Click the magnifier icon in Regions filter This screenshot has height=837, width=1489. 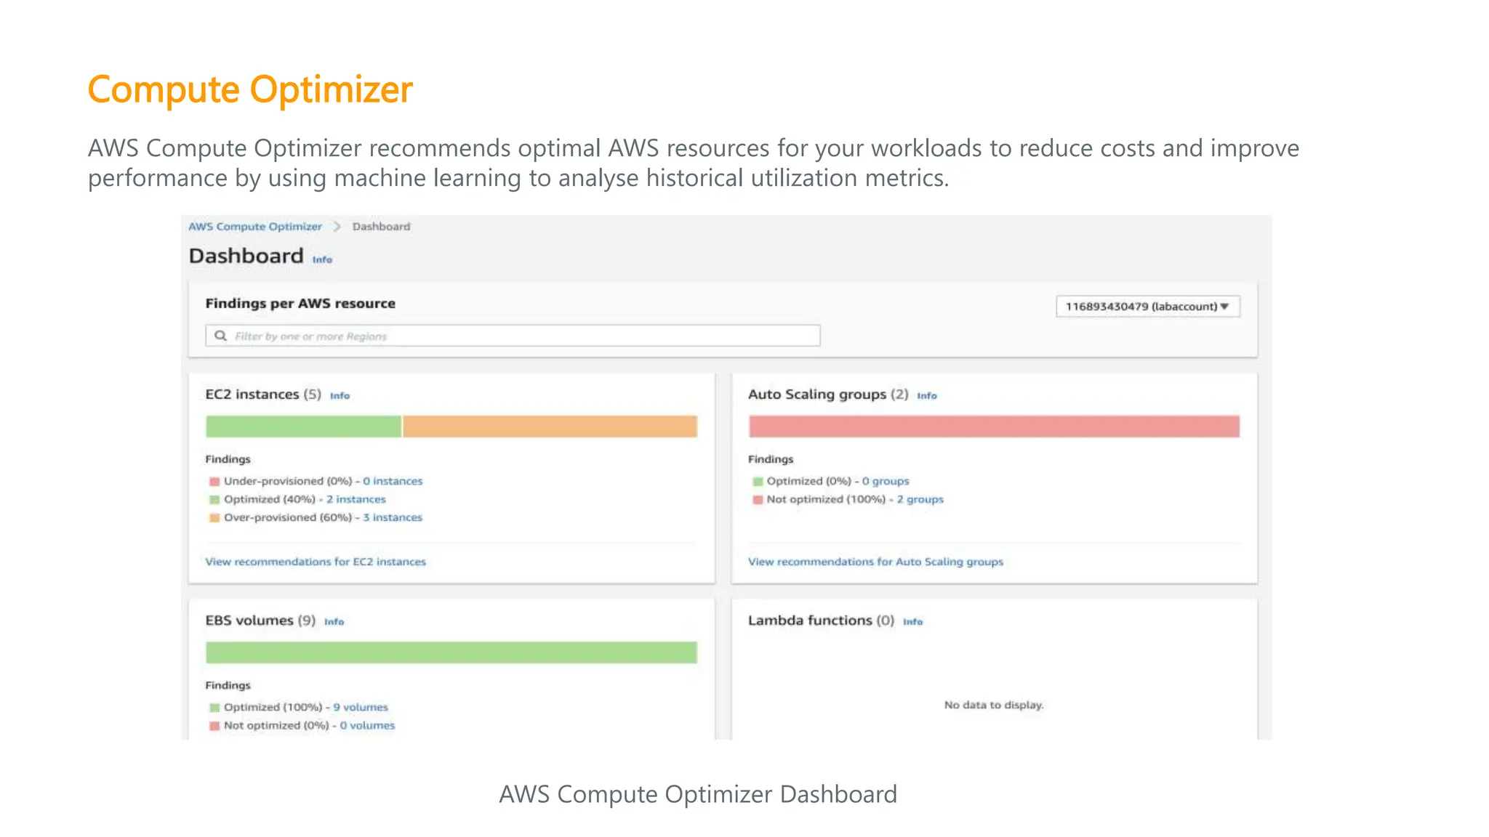pyautogui.click(x=220, y=336)
